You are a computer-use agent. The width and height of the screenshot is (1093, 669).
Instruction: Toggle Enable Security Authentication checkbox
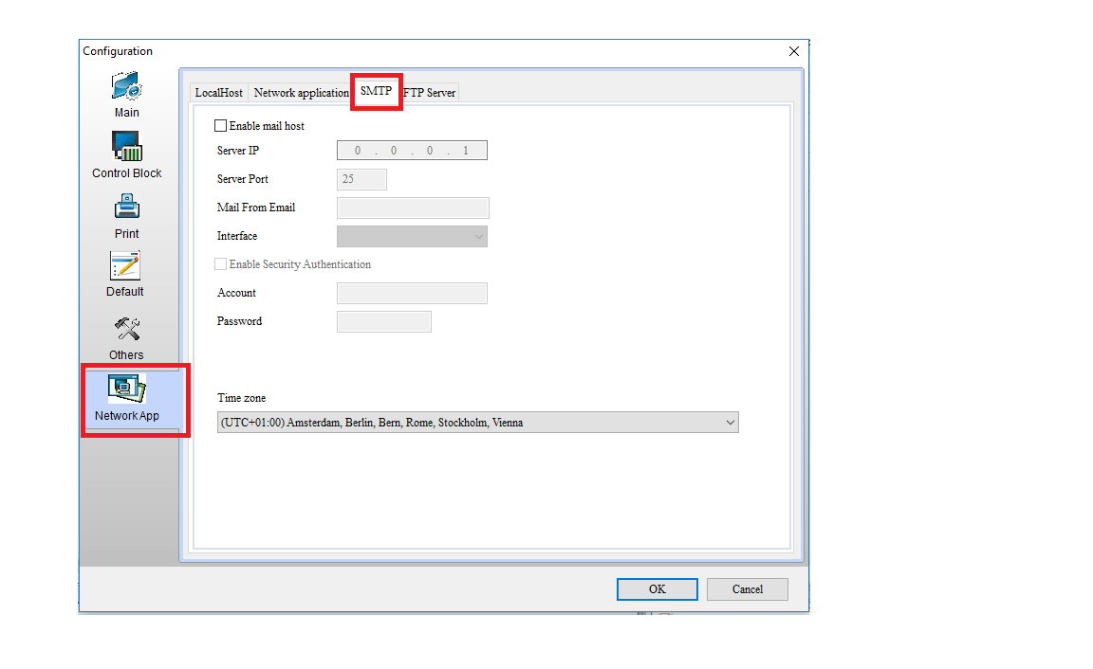(221, 264)
